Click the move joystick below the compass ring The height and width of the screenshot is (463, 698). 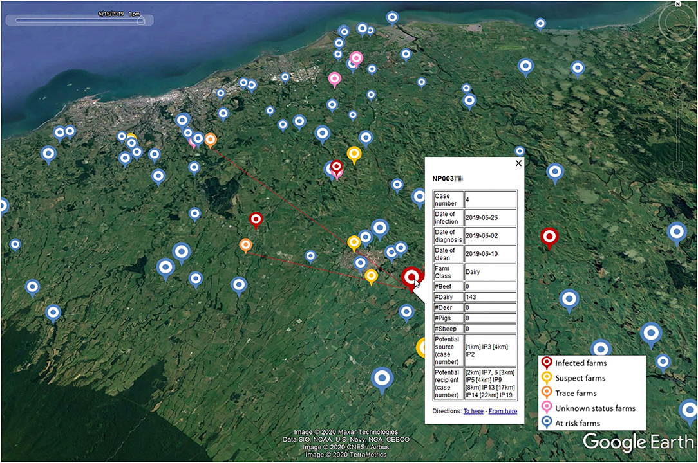coord(677,58)
